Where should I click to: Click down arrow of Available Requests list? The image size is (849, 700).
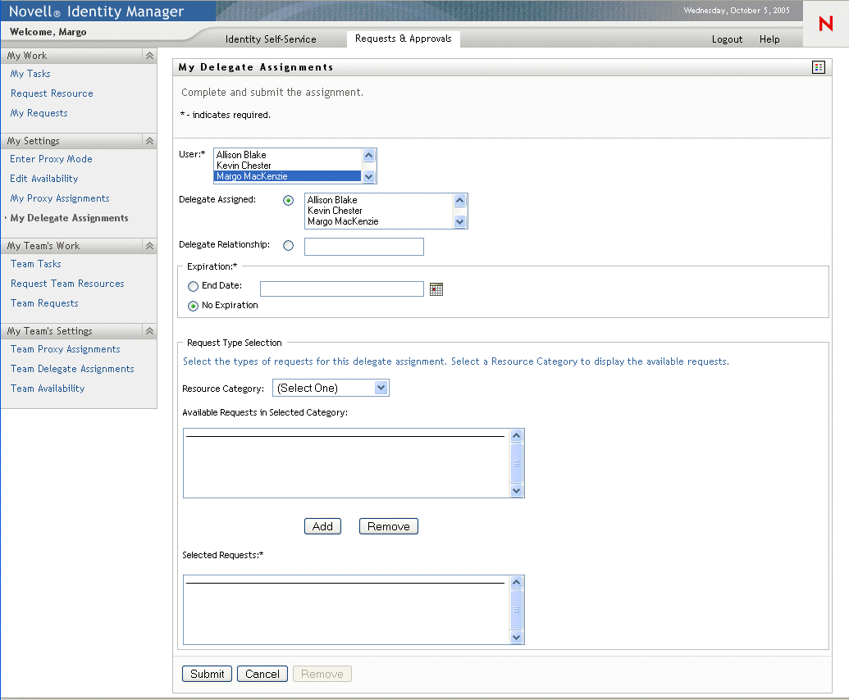click(x=517, y=491)
